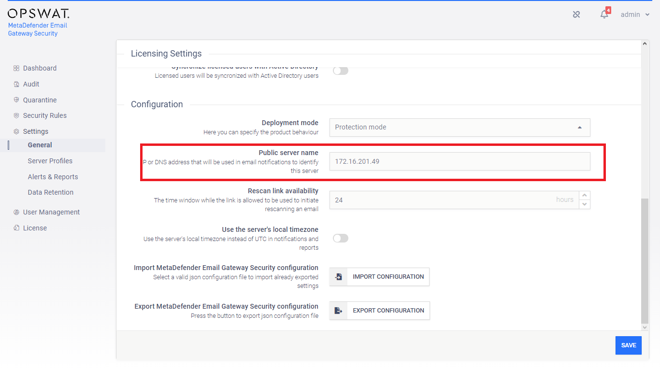
Task: Click the MetaDefender Email Gateway Security title
Action: point(38,29)
